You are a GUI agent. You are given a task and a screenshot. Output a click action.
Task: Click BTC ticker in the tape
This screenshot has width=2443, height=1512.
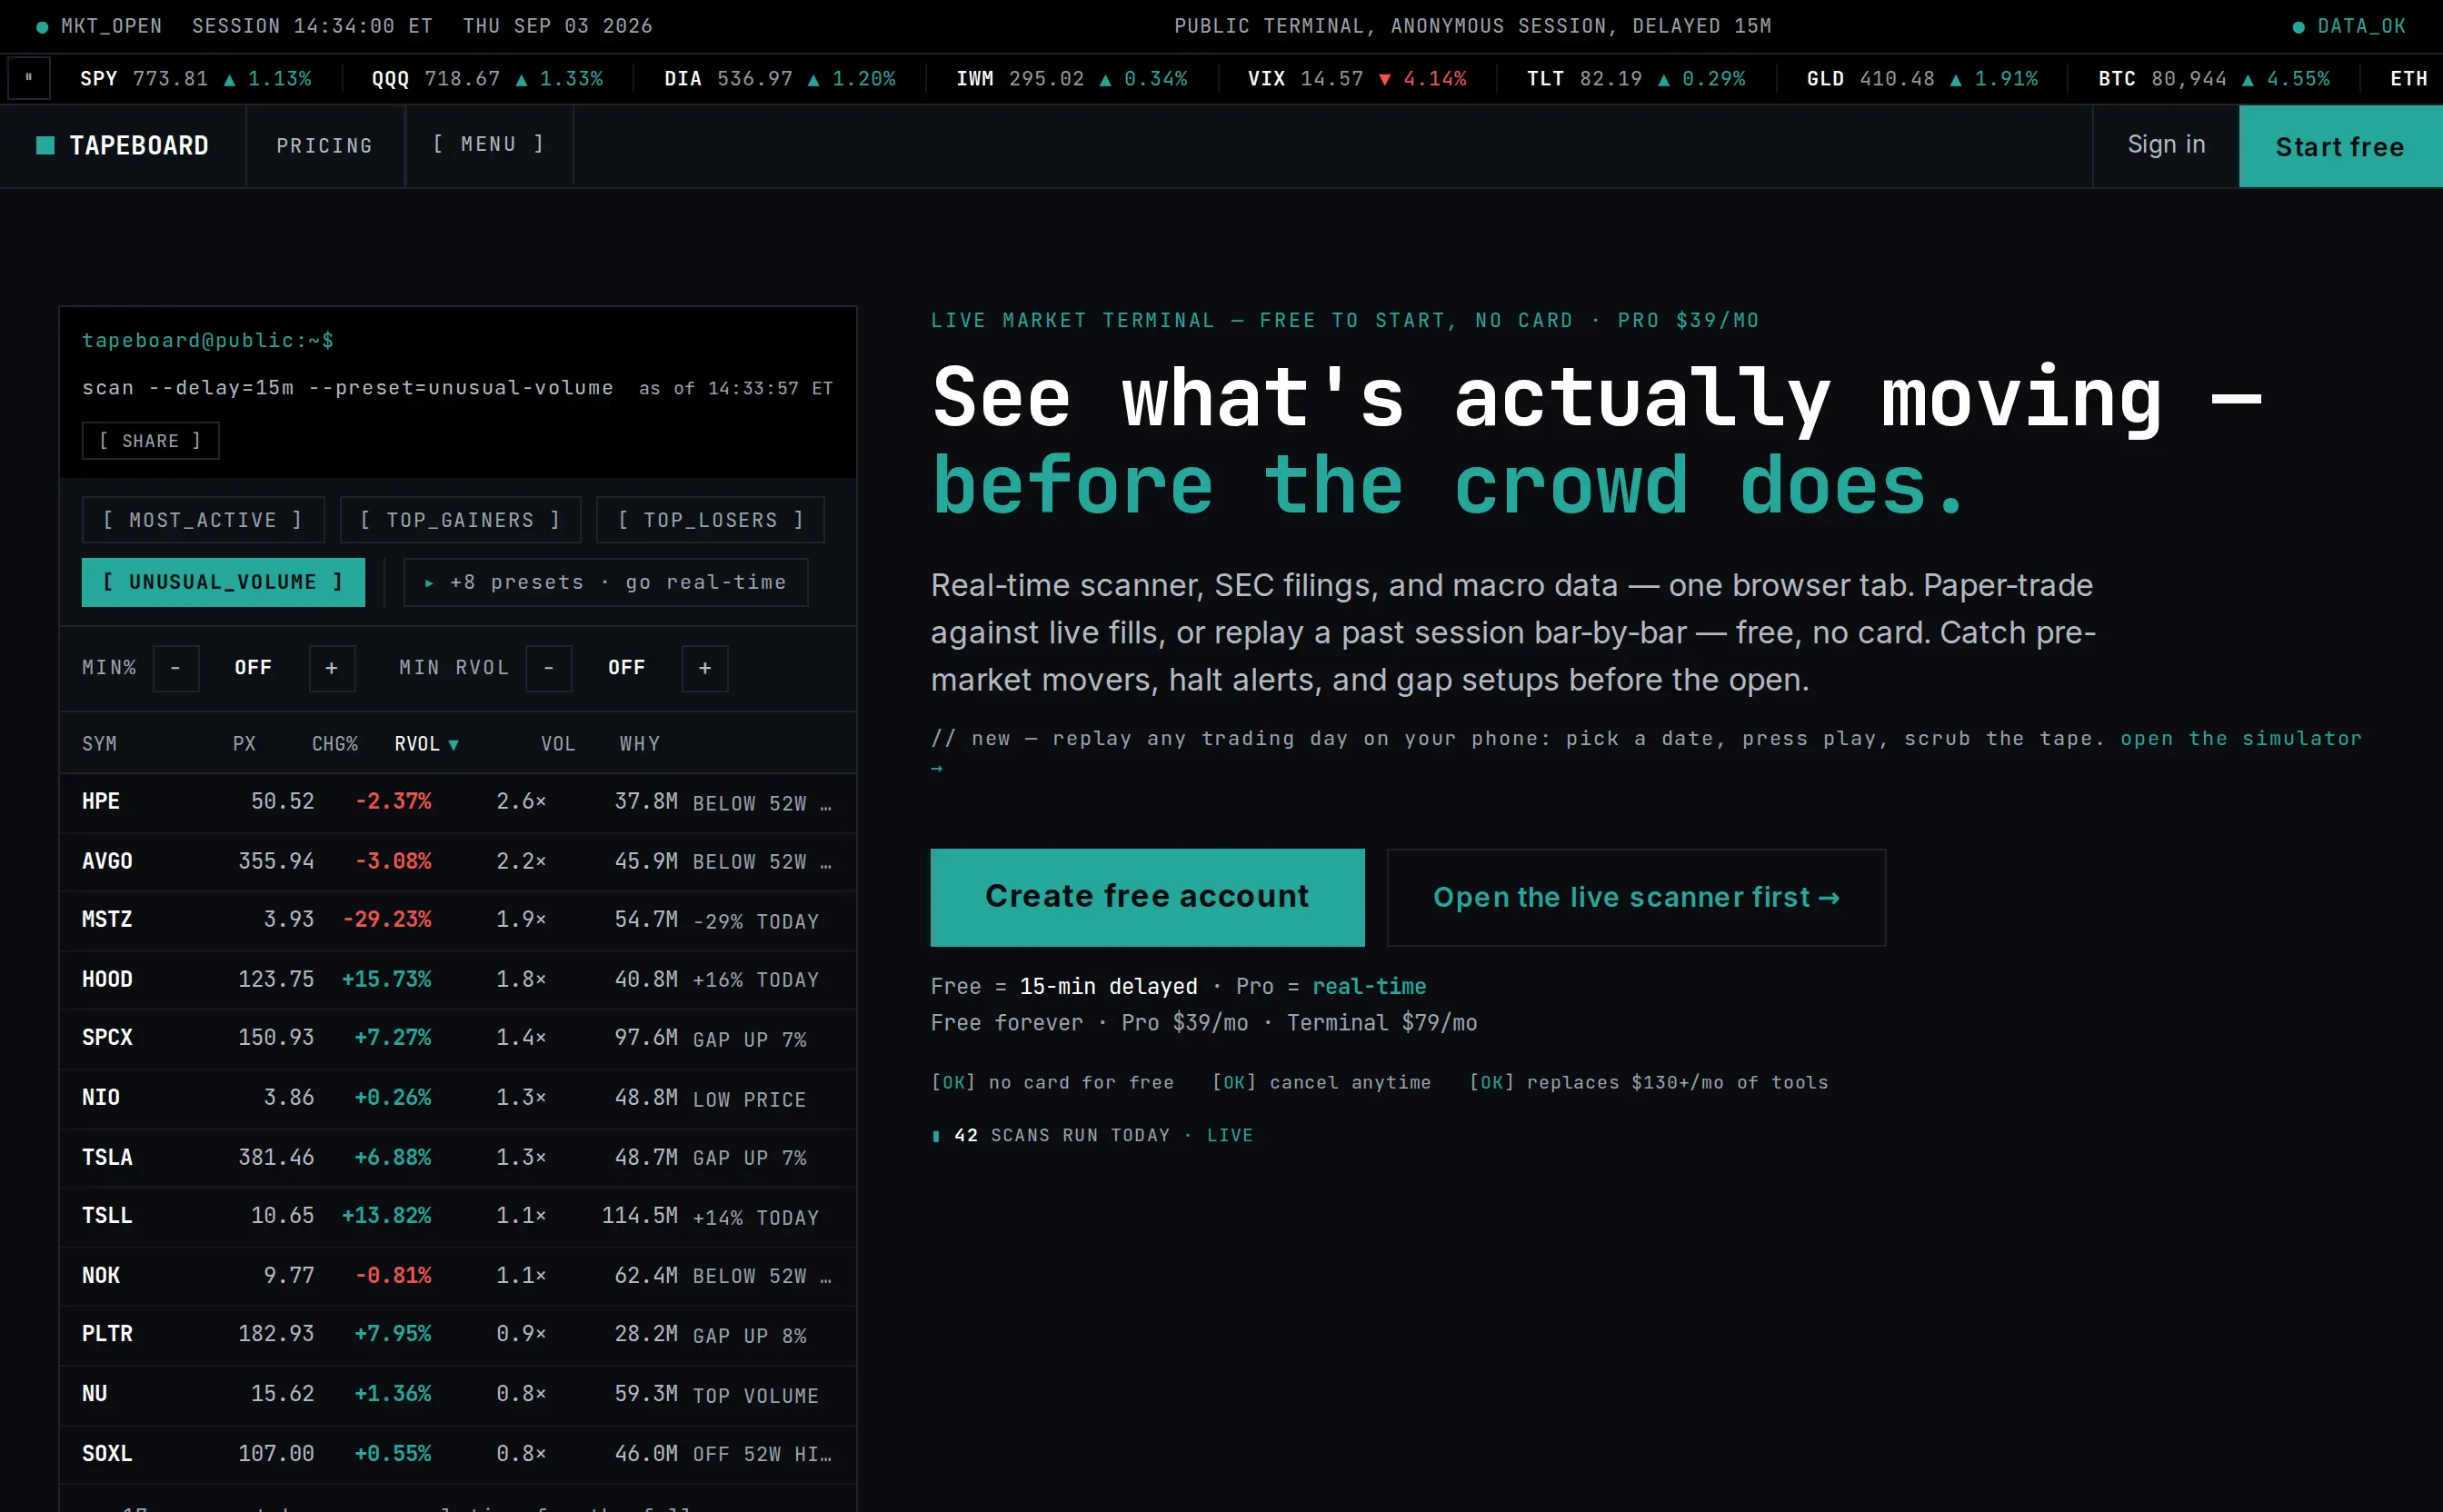coord(2214,78)
